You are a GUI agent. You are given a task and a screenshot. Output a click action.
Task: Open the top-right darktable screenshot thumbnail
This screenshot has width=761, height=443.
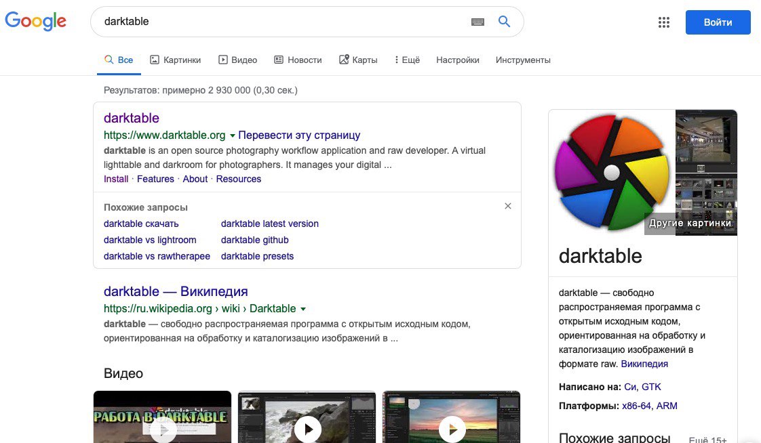point(706,141)
